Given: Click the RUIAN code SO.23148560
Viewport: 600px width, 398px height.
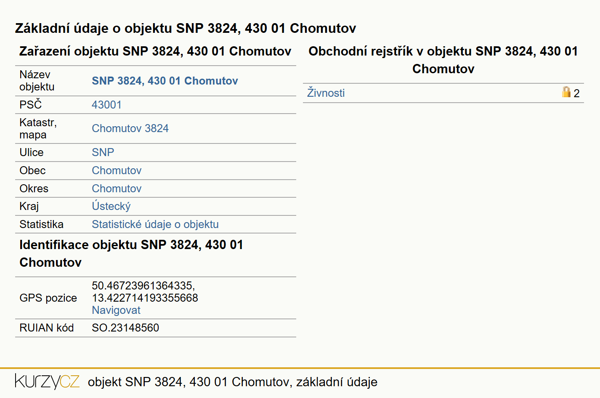Looking at the screenshot, I should 125,328.
